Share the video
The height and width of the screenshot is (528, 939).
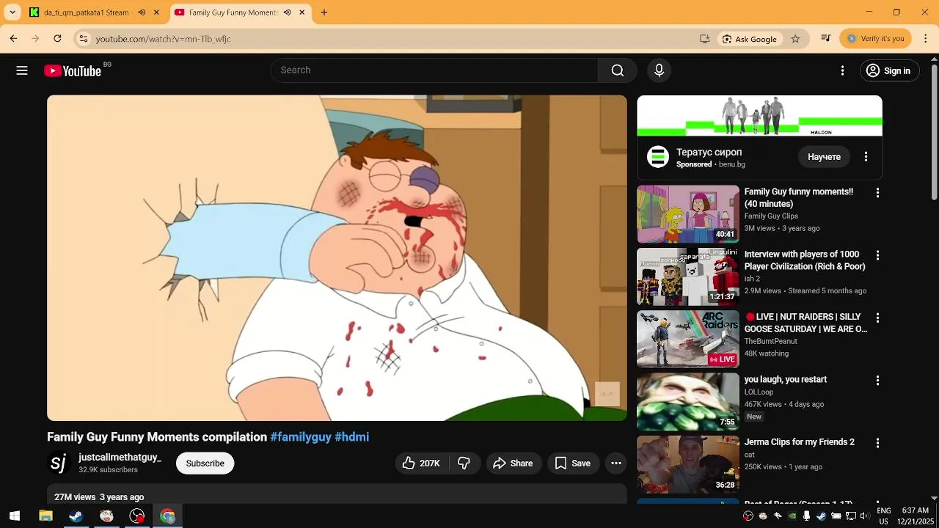513,463
